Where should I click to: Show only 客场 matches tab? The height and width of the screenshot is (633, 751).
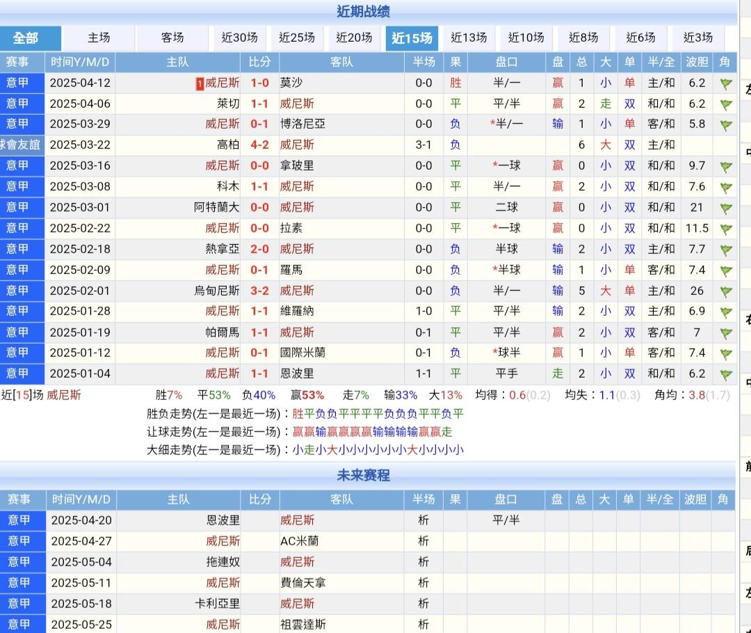(172, 38)
